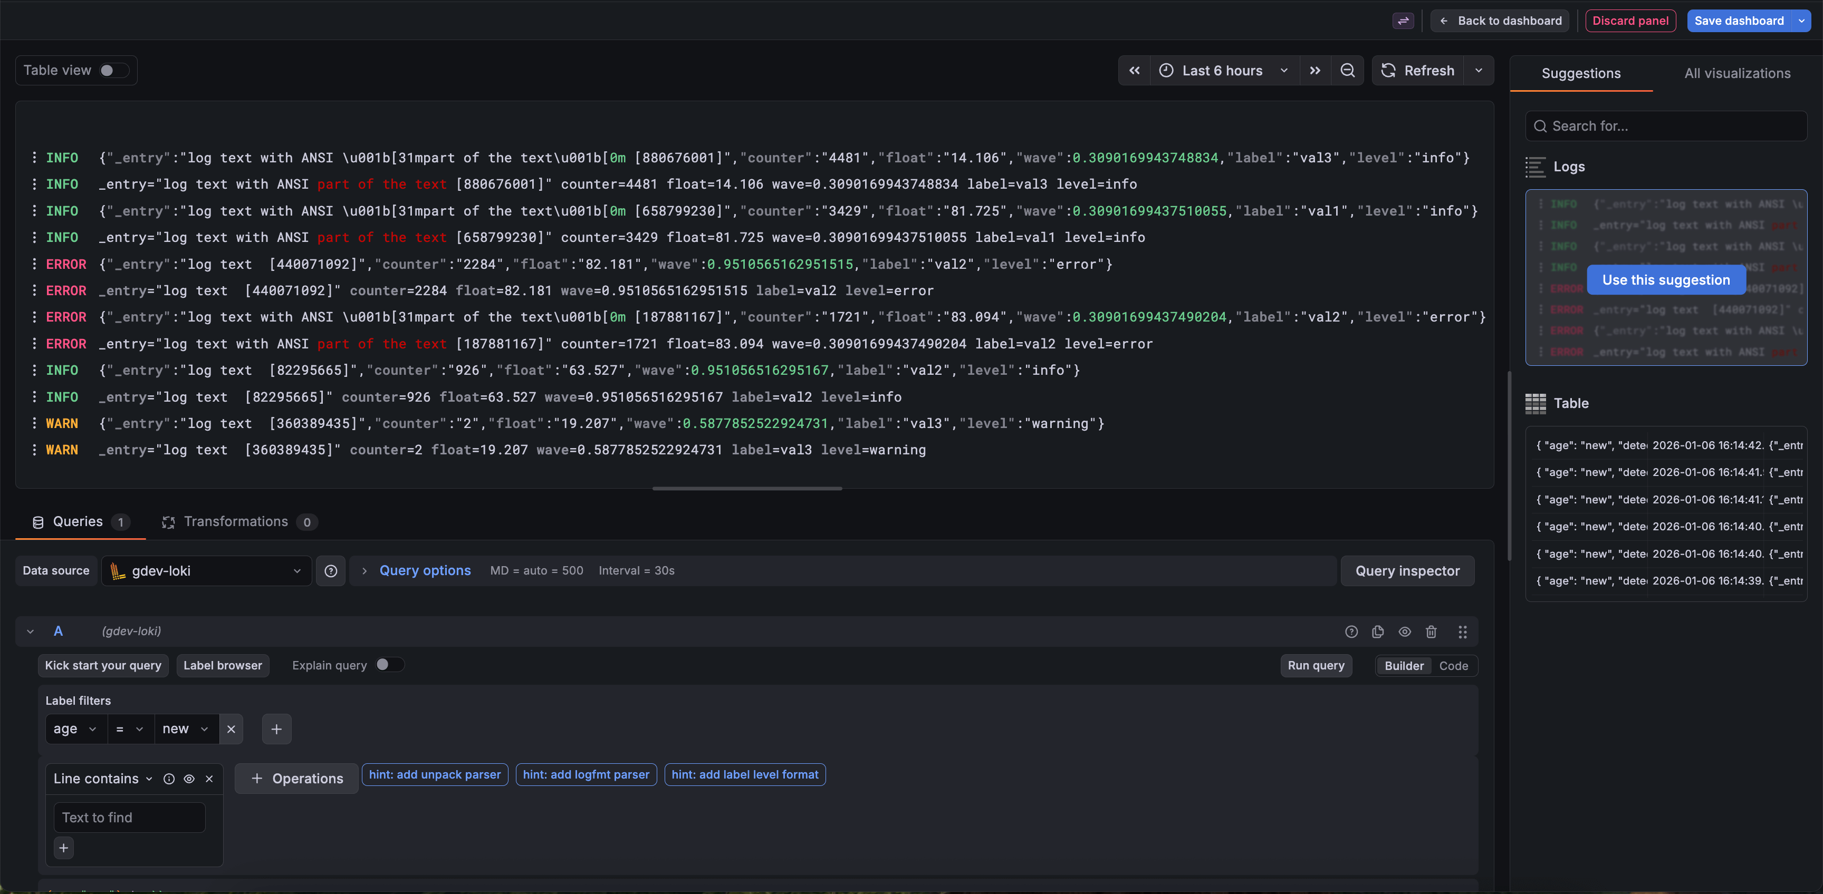Delete query A using the trash icon
Screen dimensions: 1823x894
pyautogui.click(x=1431, y=631)
